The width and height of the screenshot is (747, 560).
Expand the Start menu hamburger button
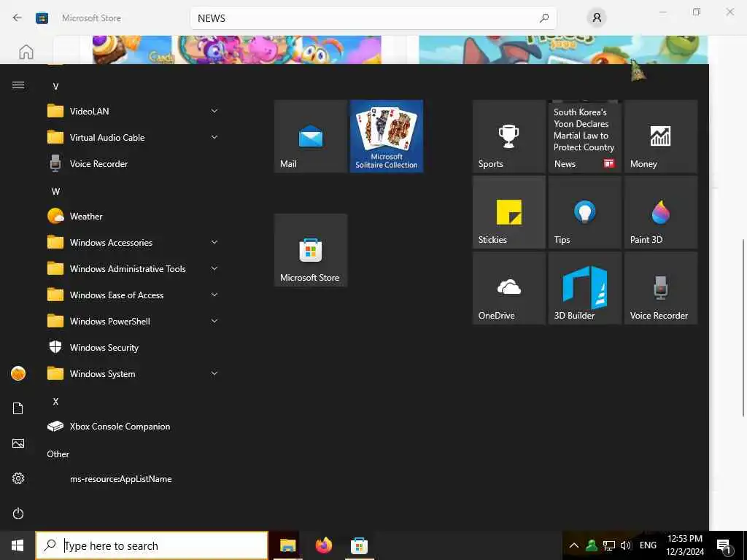click(18, 85)
